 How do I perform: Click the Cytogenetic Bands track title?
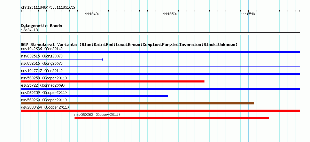click(41, 26)
